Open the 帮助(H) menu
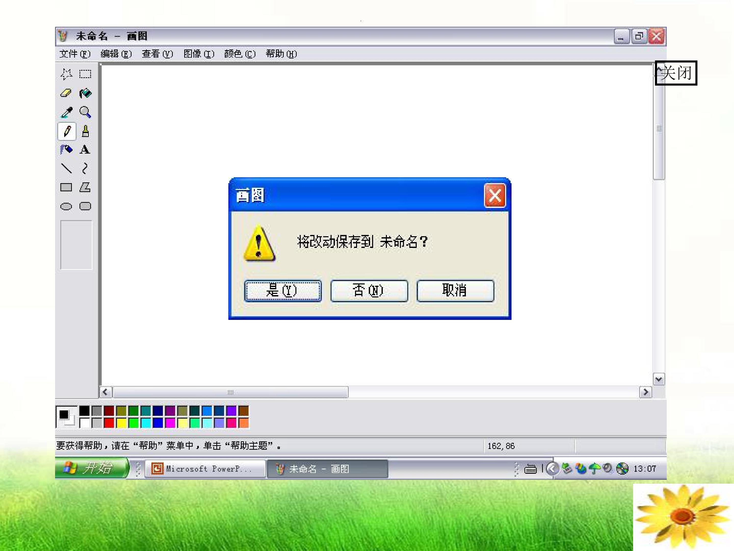Viewport: 734px width, 551px height. pyautogui.click(x=281, y=54)
